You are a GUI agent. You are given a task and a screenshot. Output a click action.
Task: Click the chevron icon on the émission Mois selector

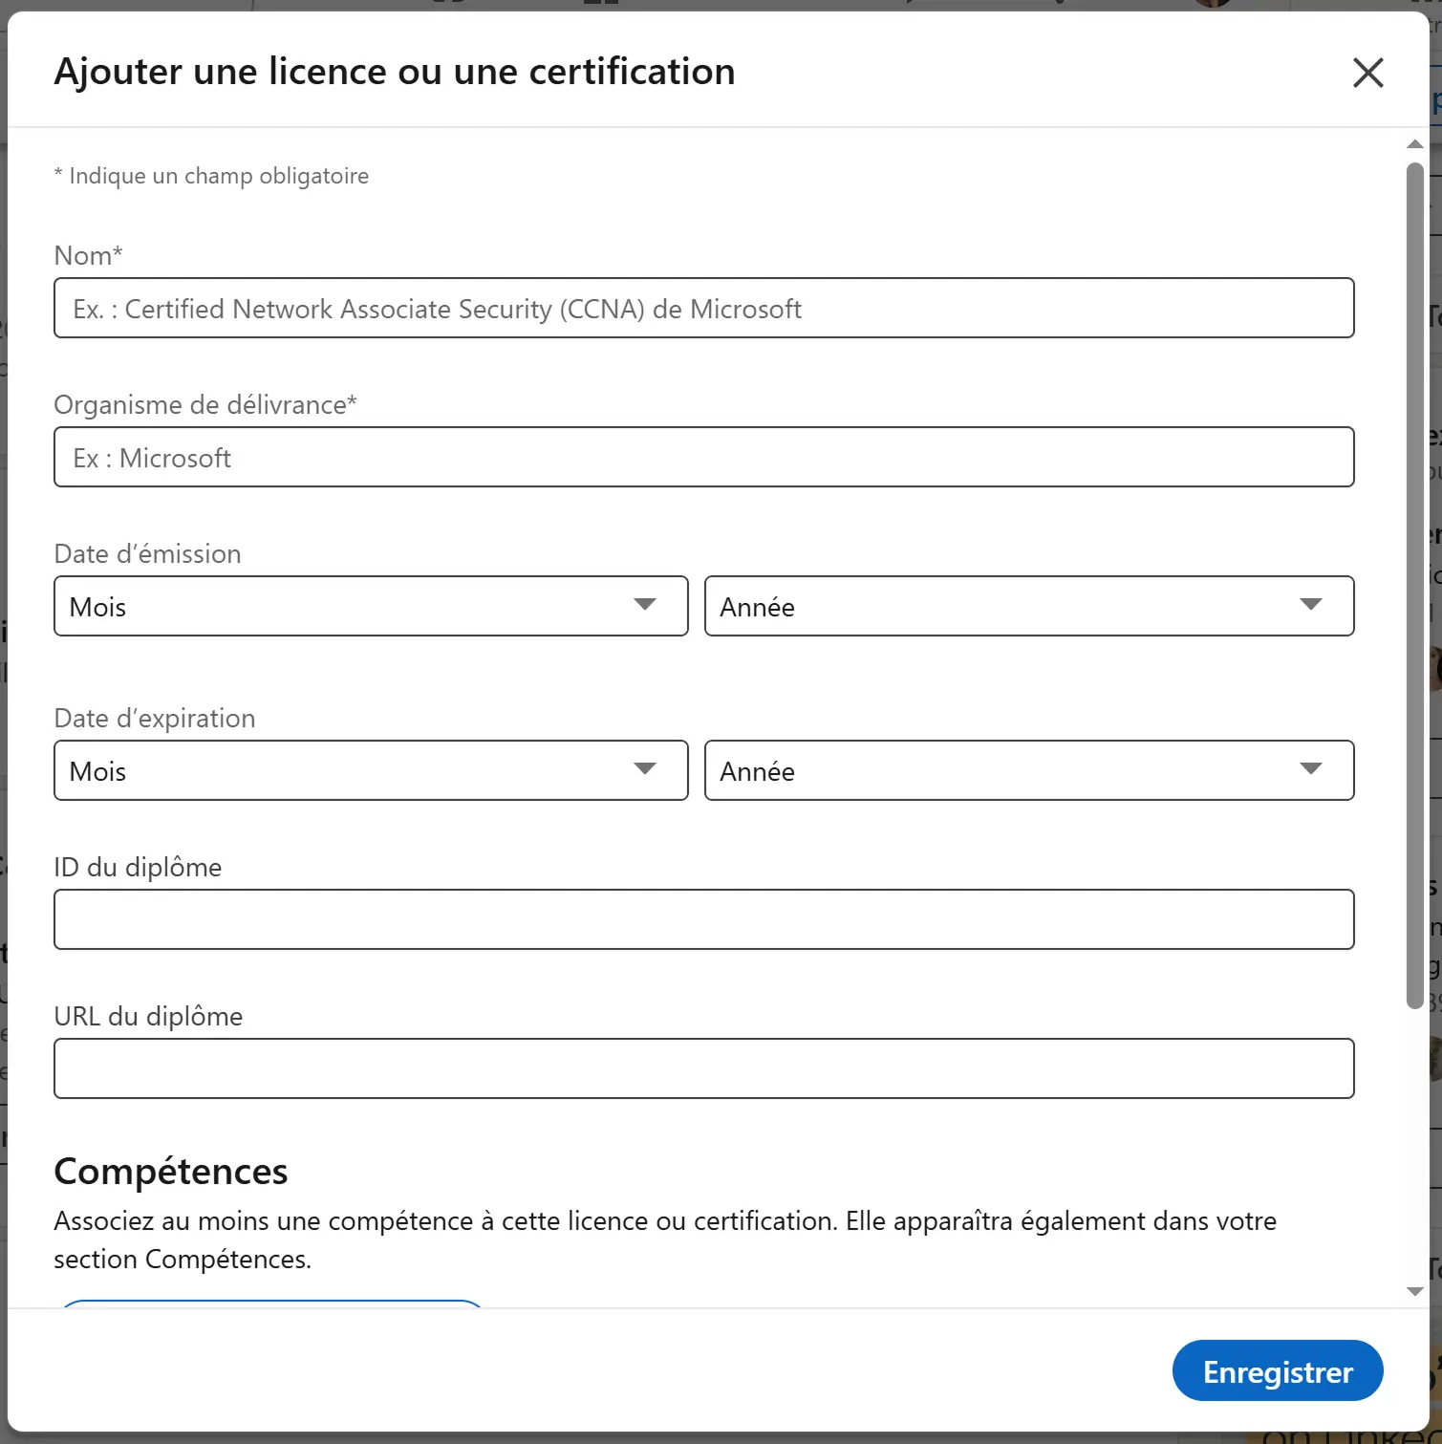tap(646, 606)
